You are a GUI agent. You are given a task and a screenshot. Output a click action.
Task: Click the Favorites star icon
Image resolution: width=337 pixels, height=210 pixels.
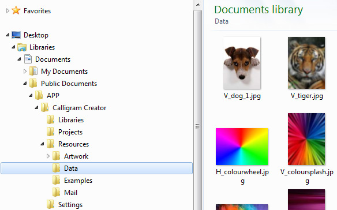16,10
